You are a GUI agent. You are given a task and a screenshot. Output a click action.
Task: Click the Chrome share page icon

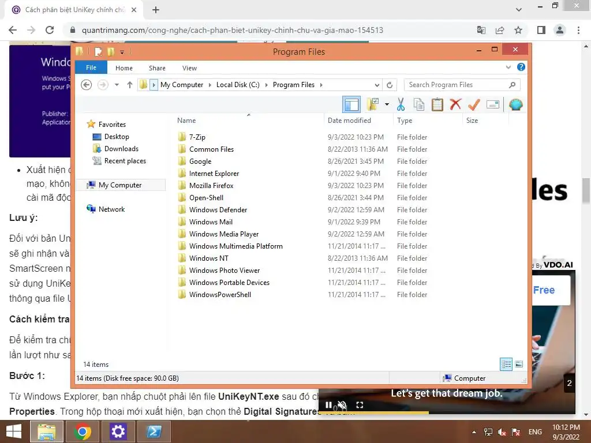point(500,30)
